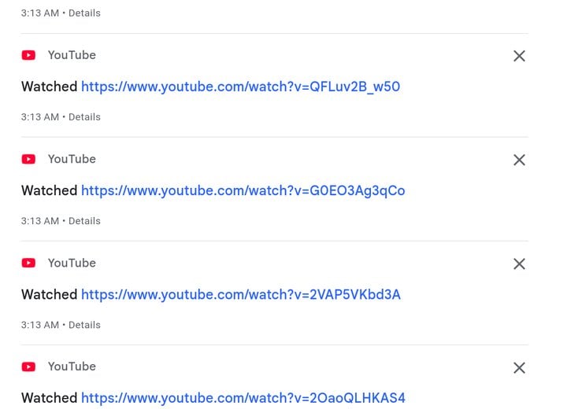Click the YouTube label above the QFLuv2B_w50 link
567x409 pixels.
72,55
